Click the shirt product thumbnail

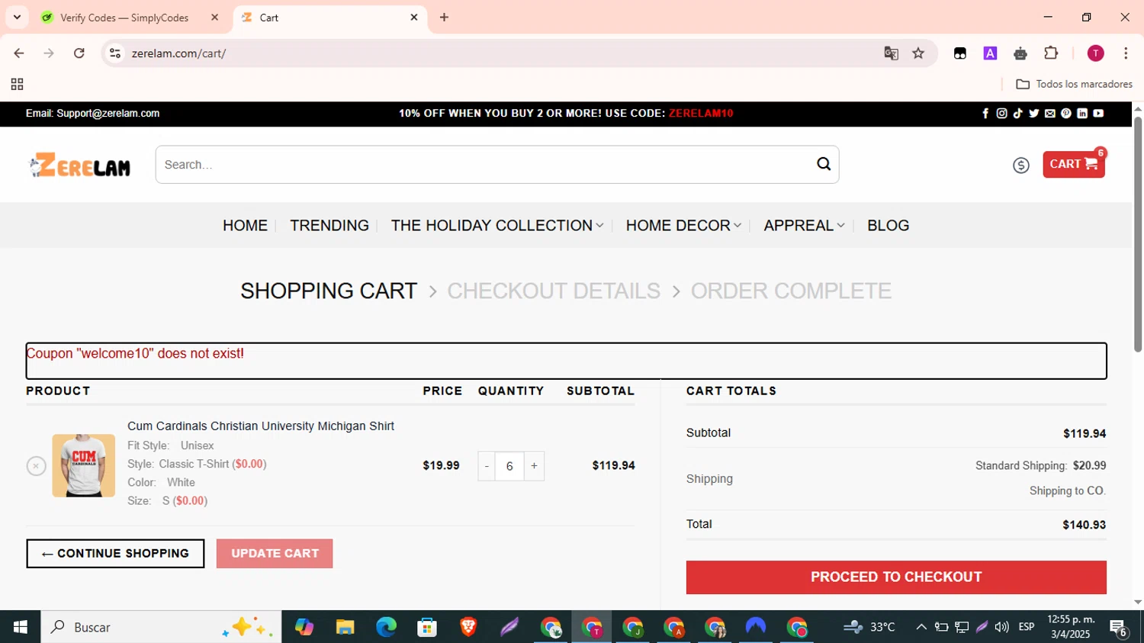coord(84,466)
